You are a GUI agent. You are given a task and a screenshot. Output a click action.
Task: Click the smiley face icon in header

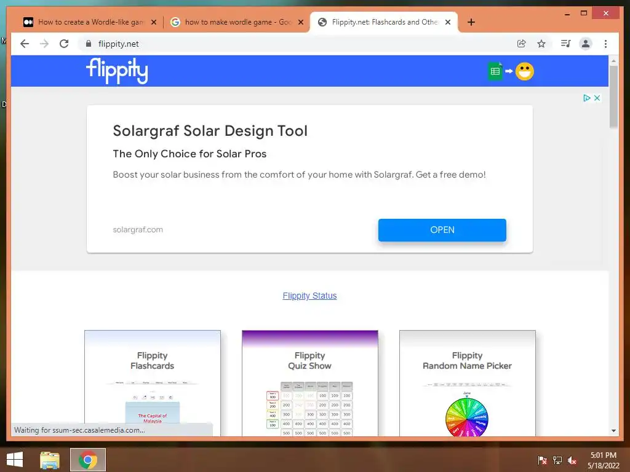pyautogui.click(x=525, y=71)
